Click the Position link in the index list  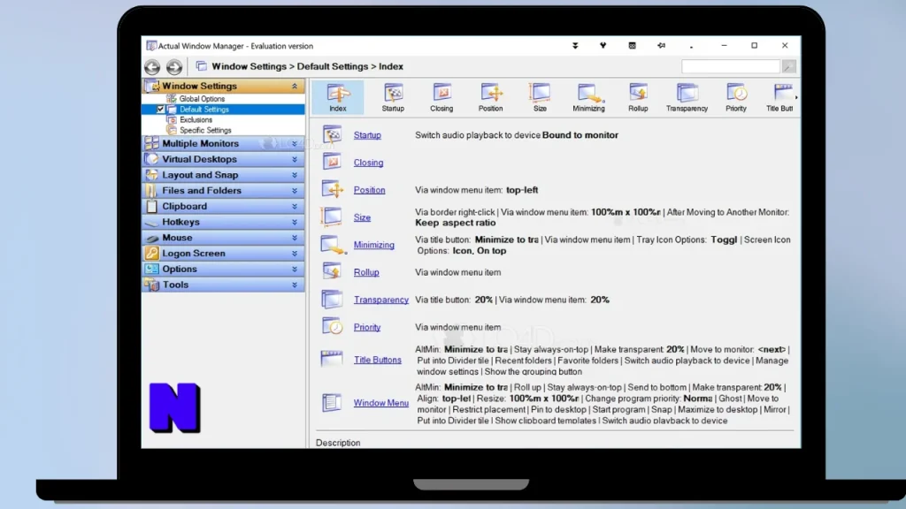(369, 190)
